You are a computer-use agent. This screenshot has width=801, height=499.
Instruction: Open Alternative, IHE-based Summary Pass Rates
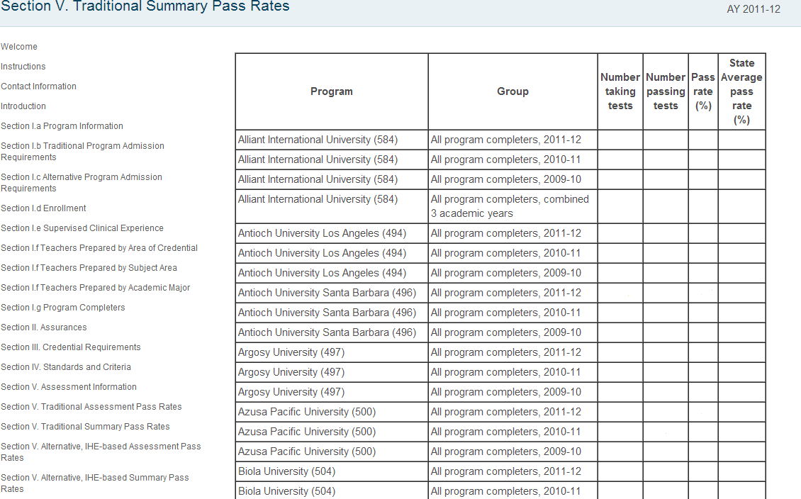pyautogui.click(x=94, y=483)
